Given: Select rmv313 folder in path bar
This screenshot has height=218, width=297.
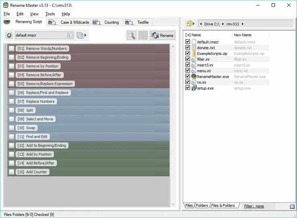Looking at the screenshot, I should pyautogui.click(x=232, y=24).
